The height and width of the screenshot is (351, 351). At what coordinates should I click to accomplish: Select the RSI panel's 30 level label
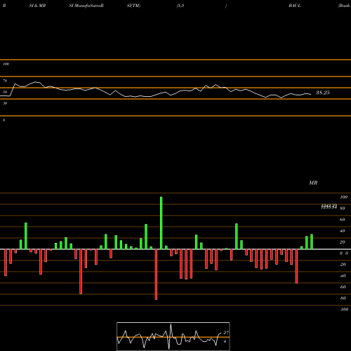tap(5, 103)
